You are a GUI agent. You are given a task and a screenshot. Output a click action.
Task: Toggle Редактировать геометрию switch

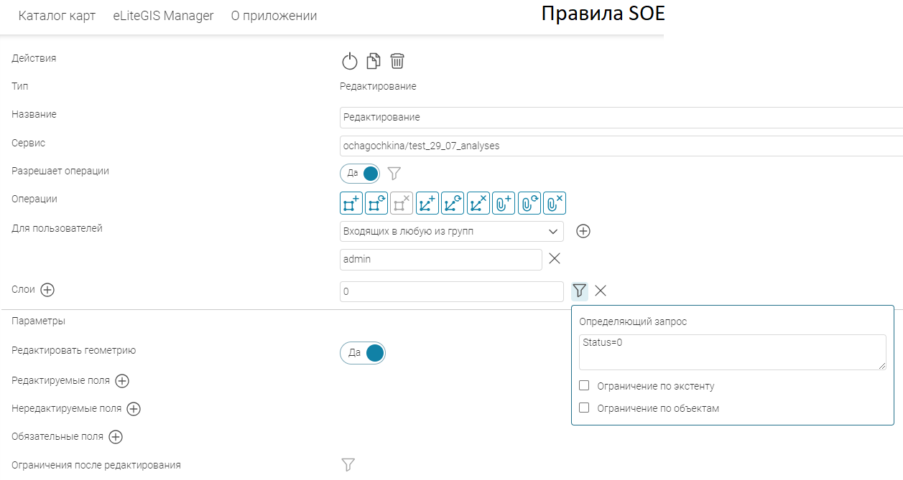point(363,353)
